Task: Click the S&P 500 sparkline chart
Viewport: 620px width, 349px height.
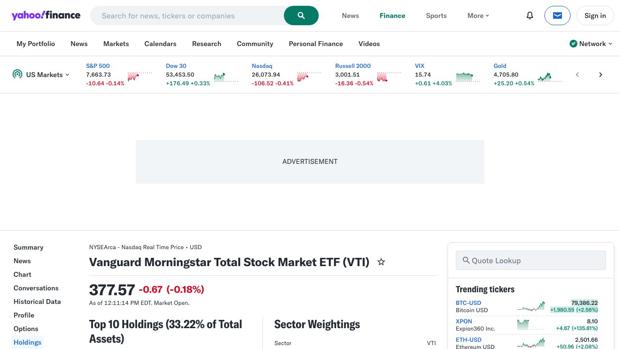Action: pos(140,77)
